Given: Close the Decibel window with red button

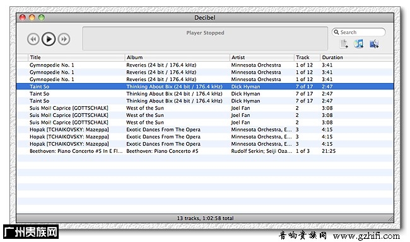Looking at the screenshot, I should 23,18.
